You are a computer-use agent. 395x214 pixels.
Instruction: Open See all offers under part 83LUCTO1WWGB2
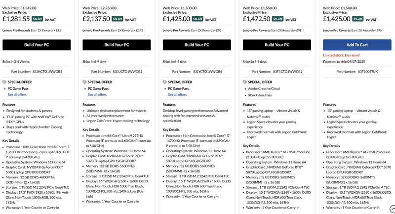97,95
